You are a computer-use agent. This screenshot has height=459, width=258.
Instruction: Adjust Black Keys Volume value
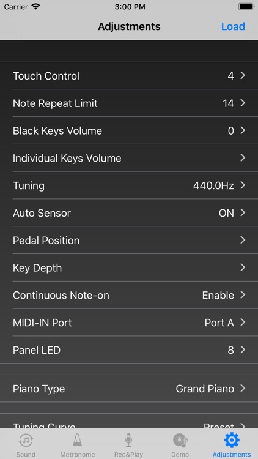pos(129,130)
